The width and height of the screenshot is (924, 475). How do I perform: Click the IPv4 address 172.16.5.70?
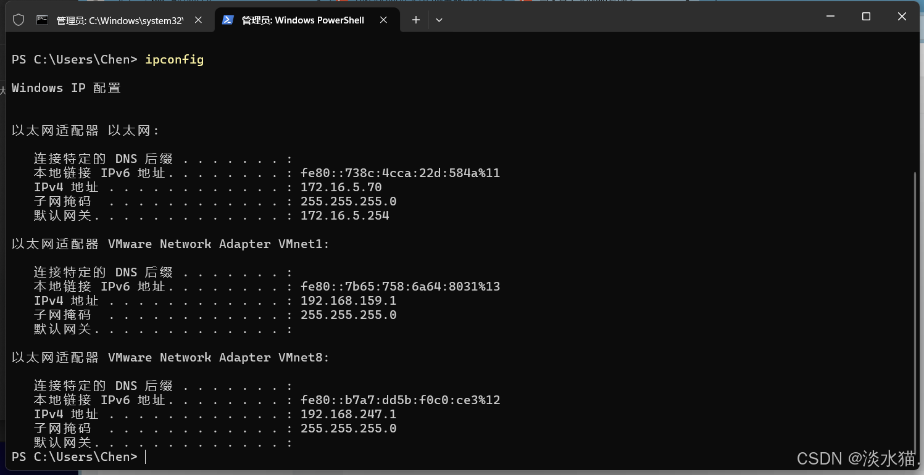tap(341, 187)
